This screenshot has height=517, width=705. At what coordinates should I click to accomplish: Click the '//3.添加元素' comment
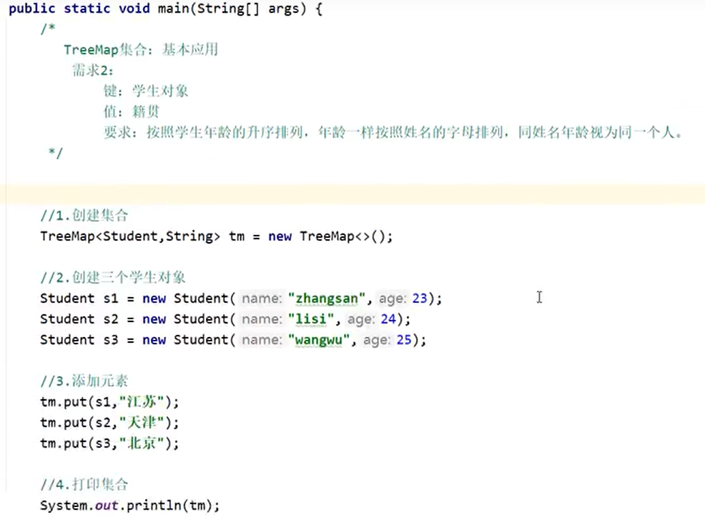coord(84,381)
